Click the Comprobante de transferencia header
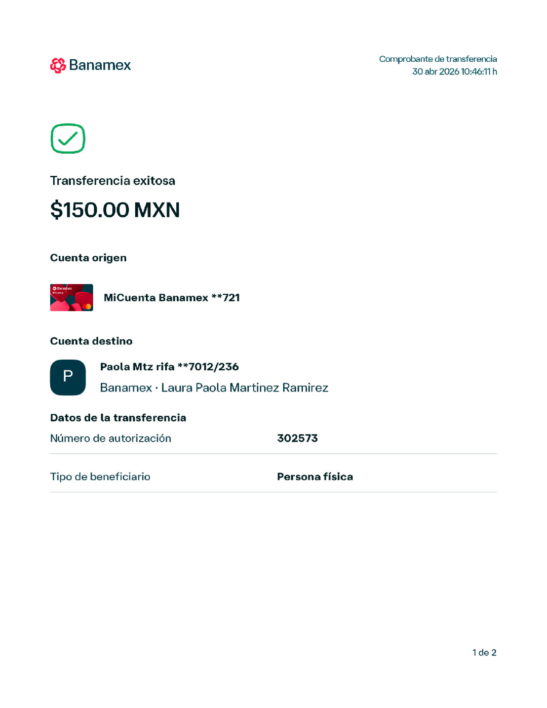This screenshot has height=708, width=547. [438, 59]
